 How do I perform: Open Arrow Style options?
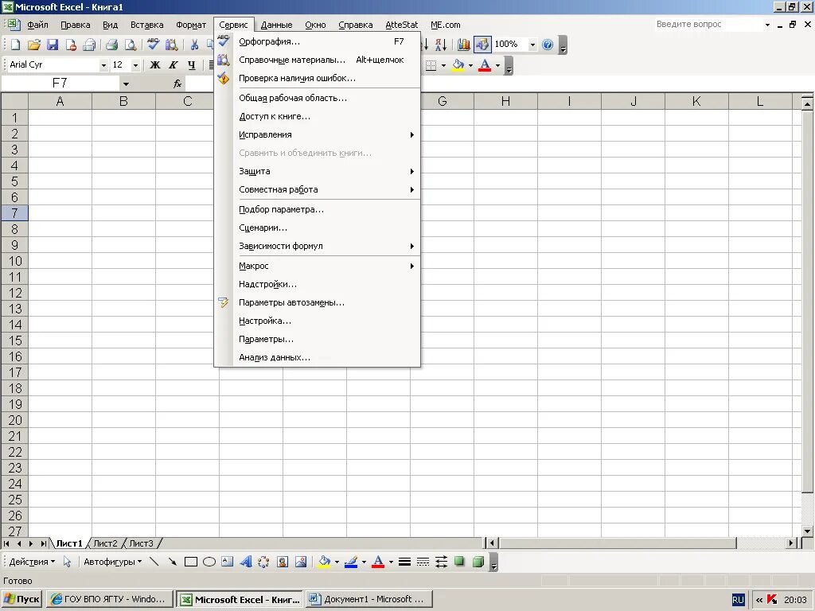[x=441, y=562]
